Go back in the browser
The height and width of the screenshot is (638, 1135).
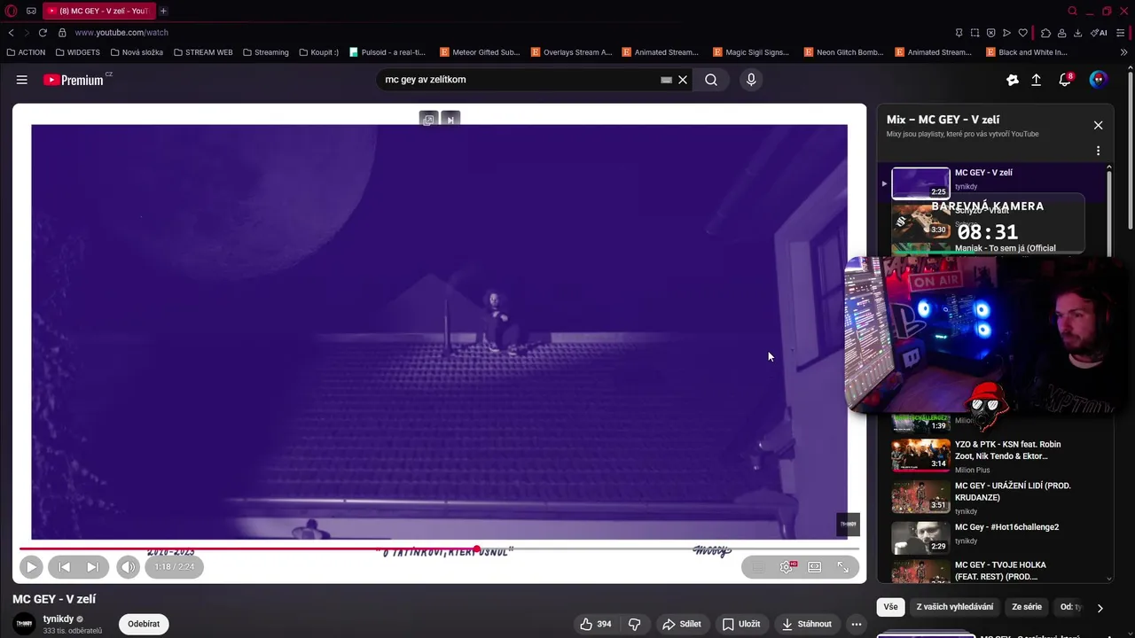click(11, 33)
